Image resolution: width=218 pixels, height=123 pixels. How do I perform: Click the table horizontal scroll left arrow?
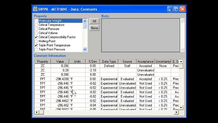[x=36, y=112]
